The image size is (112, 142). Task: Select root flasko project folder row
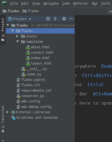pos(40,25)
